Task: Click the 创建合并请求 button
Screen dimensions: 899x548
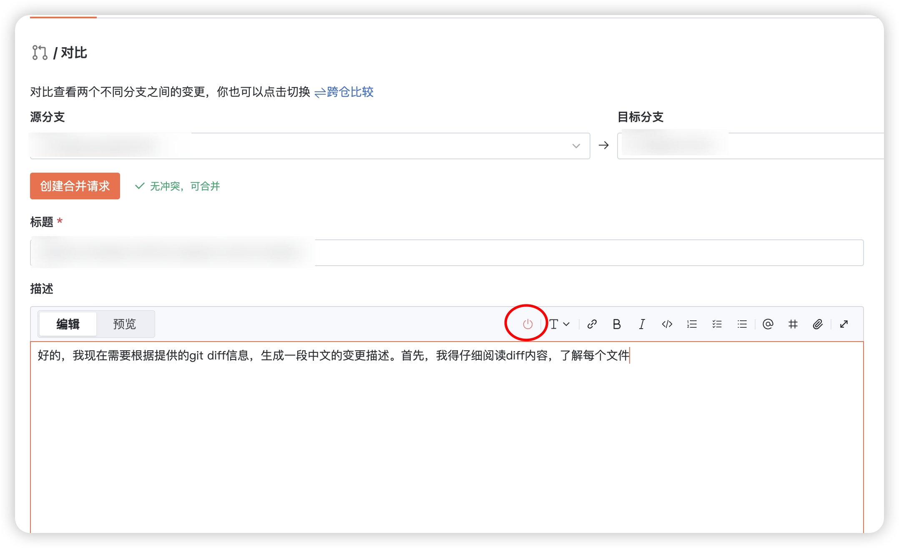Action: (75, 186)
